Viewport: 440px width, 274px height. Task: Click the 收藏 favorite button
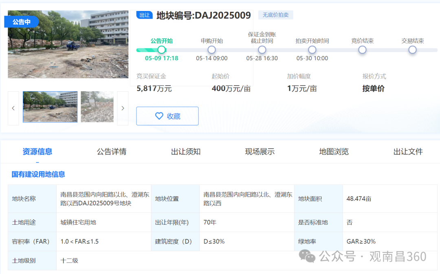coord(167,116)
